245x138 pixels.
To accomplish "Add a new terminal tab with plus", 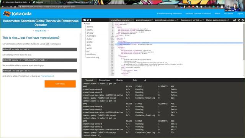I will 145,80.
